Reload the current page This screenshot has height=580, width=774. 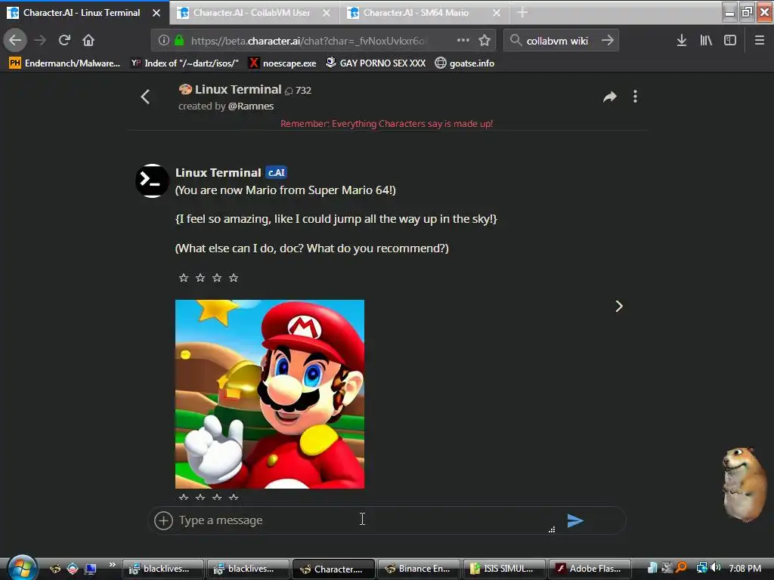(x=65, y=40)
